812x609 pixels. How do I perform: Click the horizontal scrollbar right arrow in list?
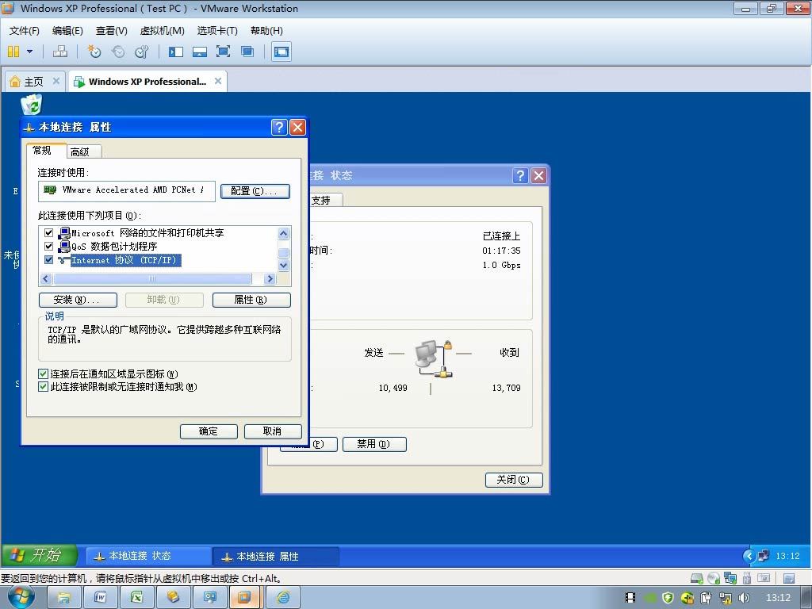(270, 278)
